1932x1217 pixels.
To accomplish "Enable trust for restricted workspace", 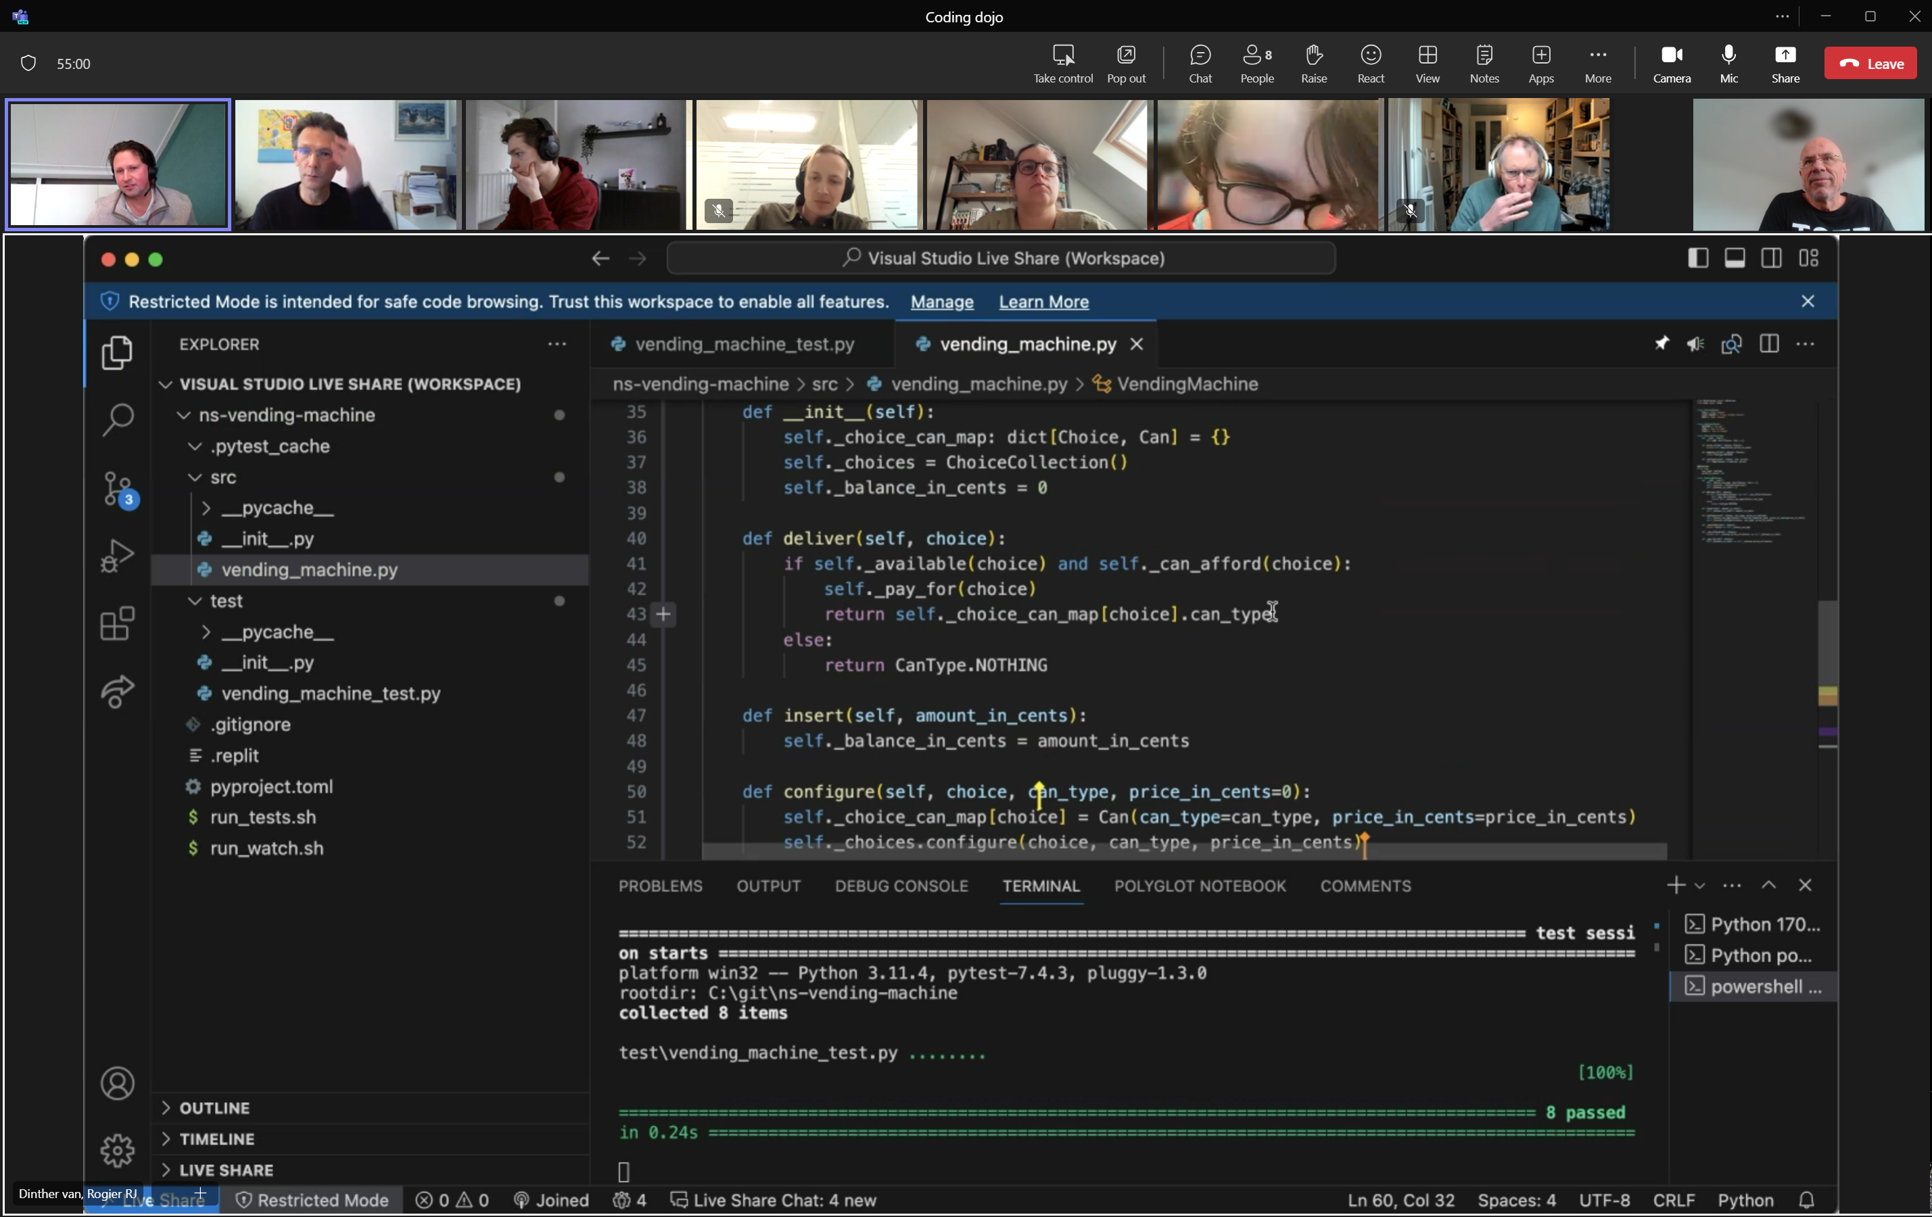I will 941,302.
